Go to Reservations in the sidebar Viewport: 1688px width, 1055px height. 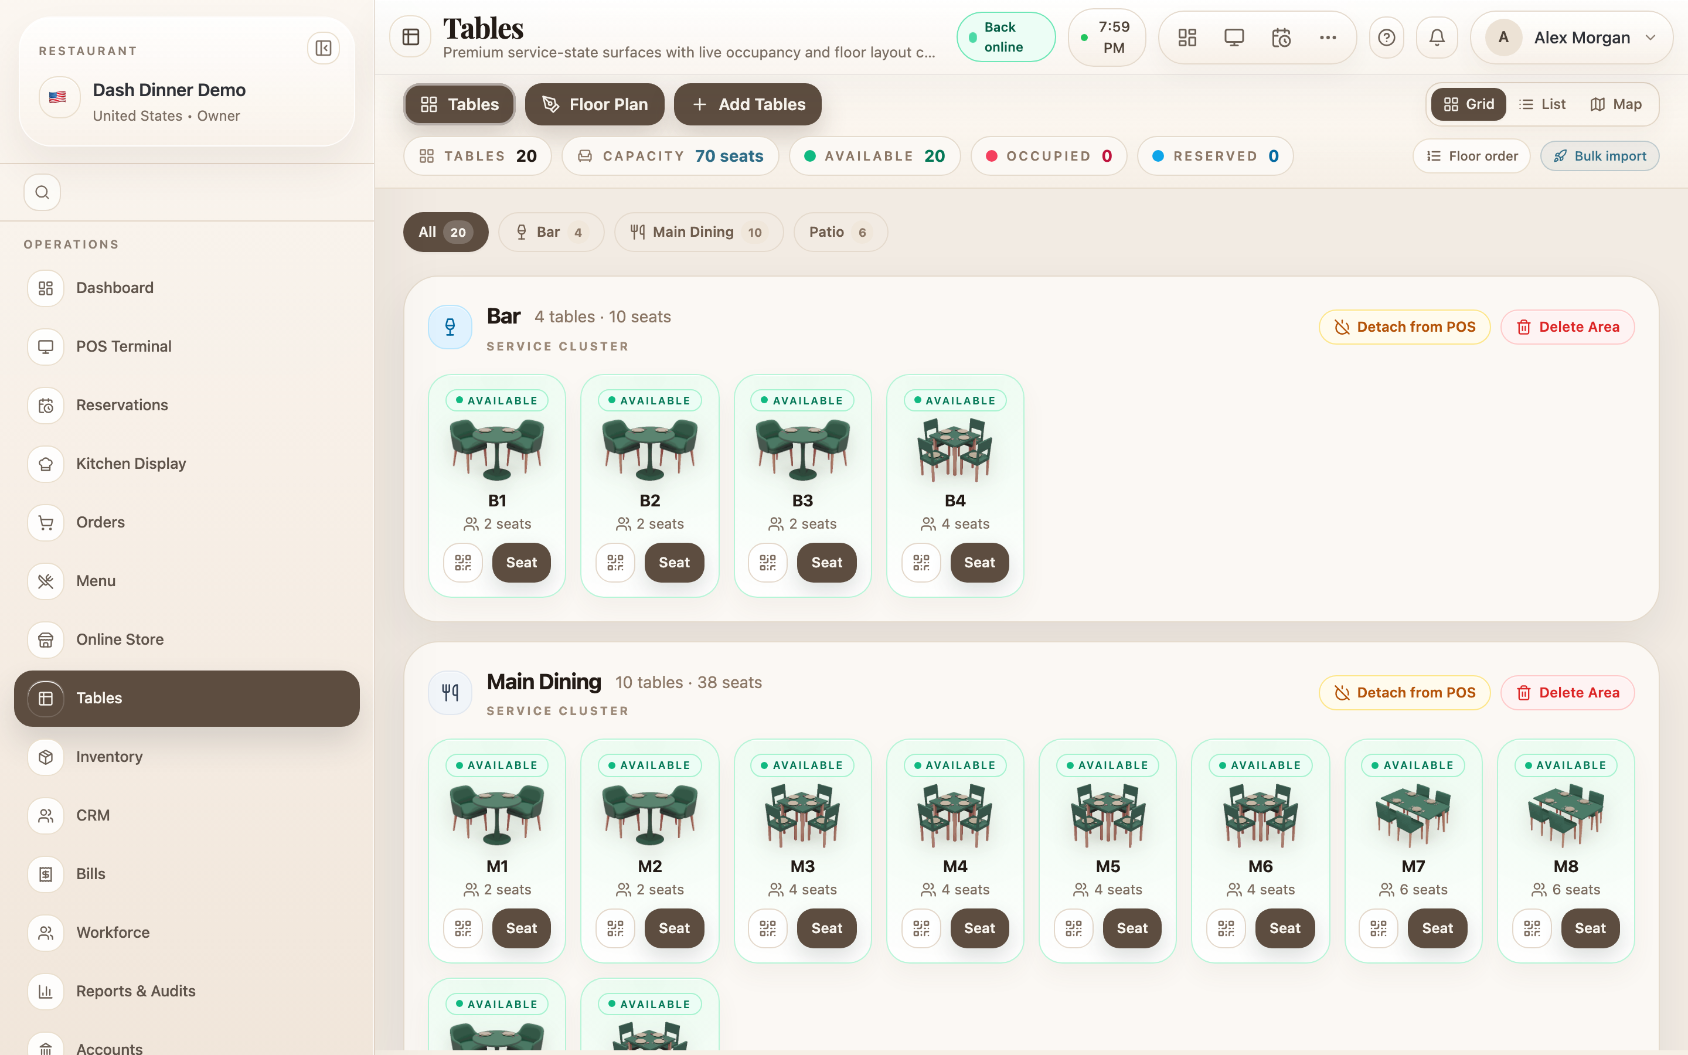187,406
